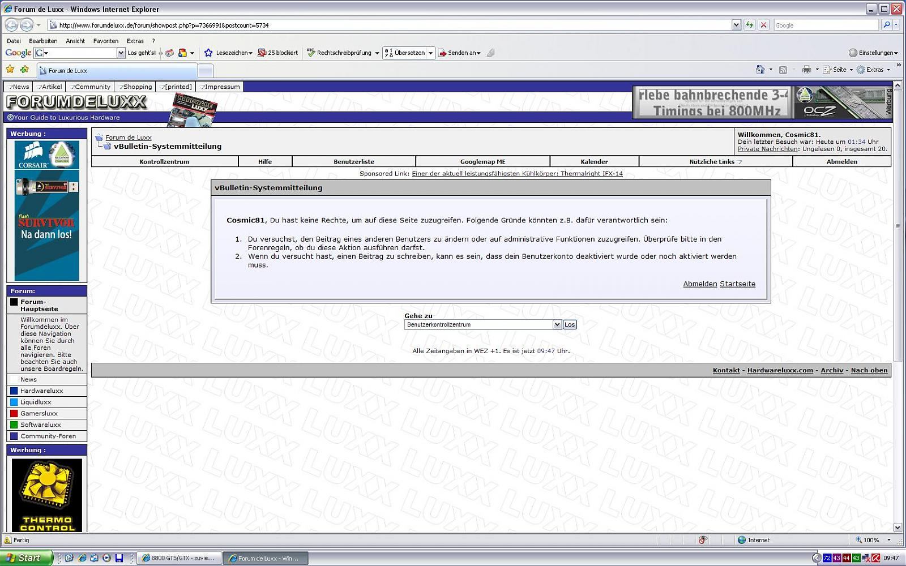This screenshot has width=906, height=566.
Task: Go back with the browser Back arrow
Action: click(x=11, y=25)
